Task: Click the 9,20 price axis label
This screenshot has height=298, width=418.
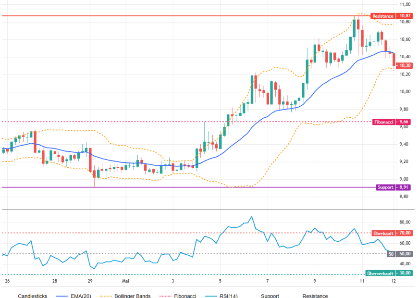Action: click(x=404, y=161)
